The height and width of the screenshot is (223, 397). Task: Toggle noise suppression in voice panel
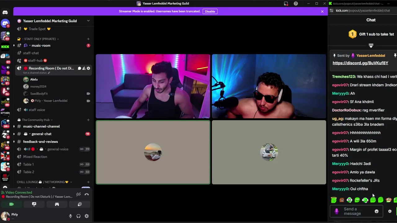pyautogui.click(x=78, y=195)
